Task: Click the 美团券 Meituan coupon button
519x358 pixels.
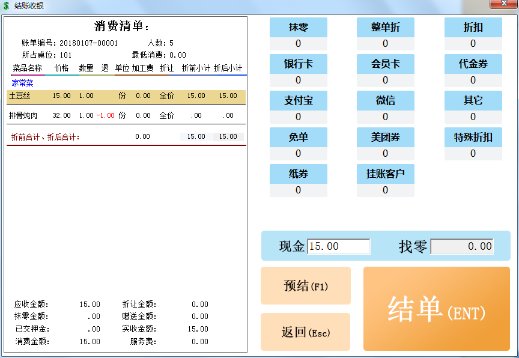Action: point(385,138)
